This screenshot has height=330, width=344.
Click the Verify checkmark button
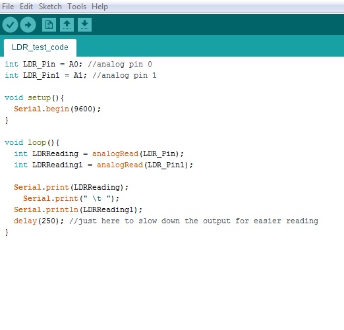[x=10, y=25]
